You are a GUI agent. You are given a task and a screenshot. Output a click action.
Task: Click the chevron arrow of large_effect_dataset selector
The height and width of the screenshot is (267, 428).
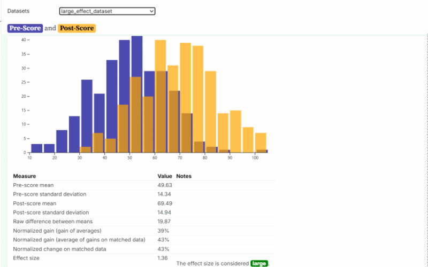[x=151, y=11]
